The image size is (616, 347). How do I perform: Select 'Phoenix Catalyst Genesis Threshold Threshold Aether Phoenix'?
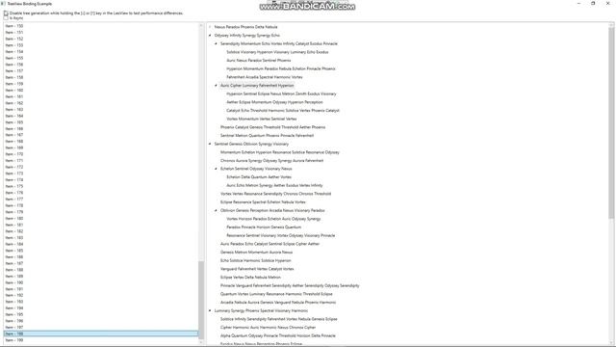pyautogui.click(x=272, y=127)
